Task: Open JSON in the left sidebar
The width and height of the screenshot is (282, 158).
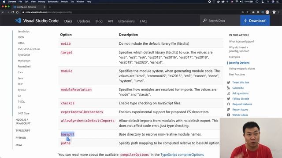Action: (21, 37)
